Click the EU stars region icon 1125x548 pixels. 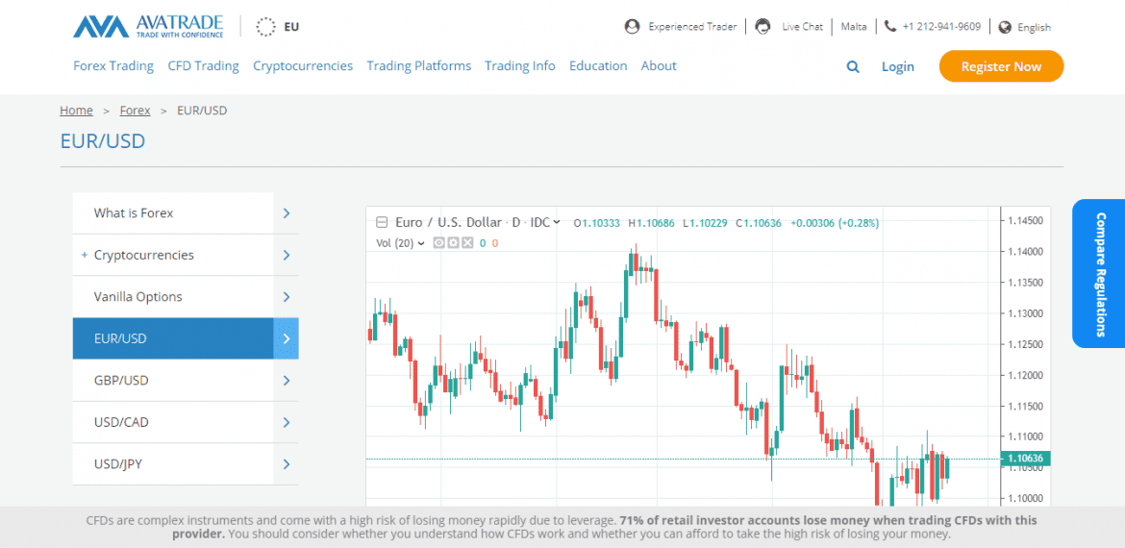265,27
